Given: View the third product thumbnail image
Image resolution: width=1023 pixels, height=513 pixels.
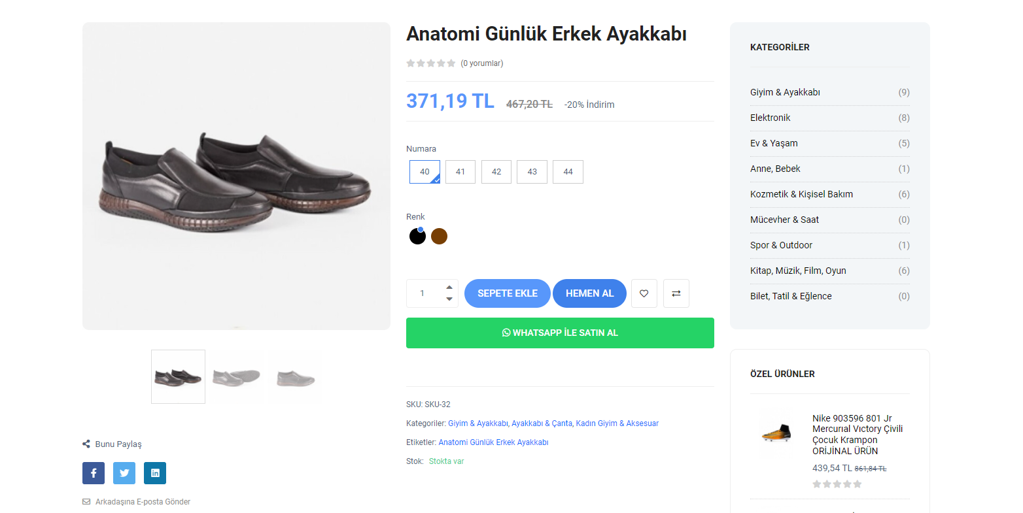Looking at the screenshot, I should [x=296, y=377].
